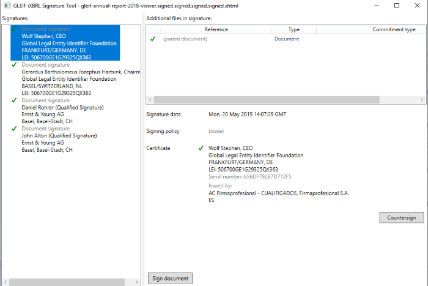Click LEI: 506700GE1G29325QX363 in certificate details
The image size is (428, 286).
(243, 170)
